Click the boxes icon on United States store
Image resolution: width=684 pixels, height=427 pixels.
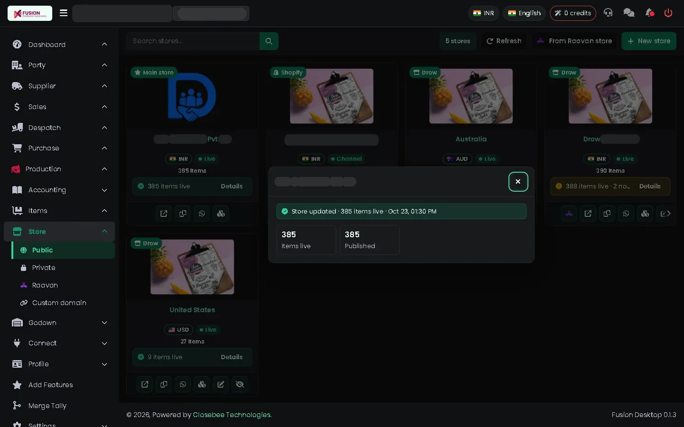pyautogui.click(x=202, y=384)
